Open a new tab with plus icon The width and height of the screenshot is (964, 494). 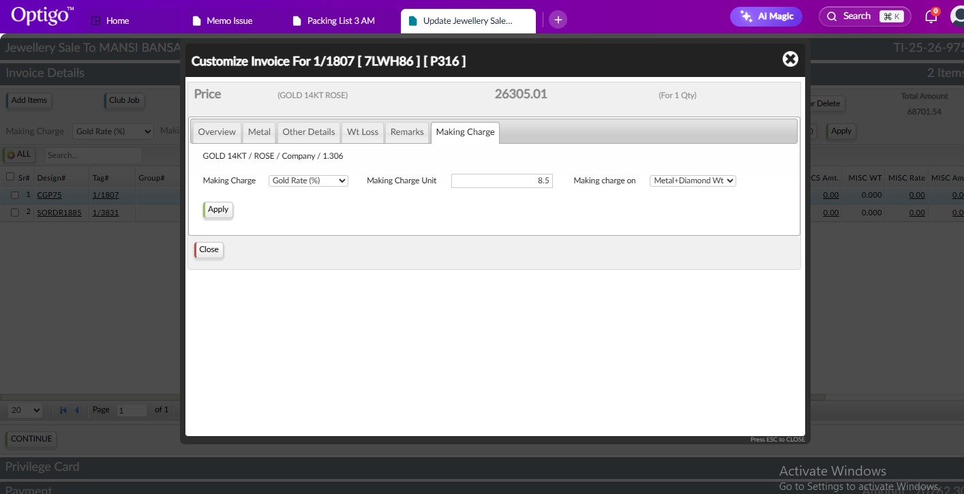coord(558,20)
